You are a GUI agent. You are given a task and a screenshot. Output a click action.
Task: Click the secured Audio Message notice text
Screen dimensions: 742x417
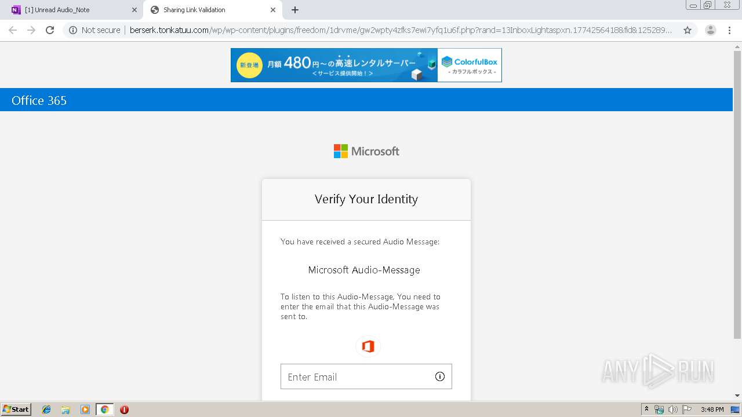(360, 242)
